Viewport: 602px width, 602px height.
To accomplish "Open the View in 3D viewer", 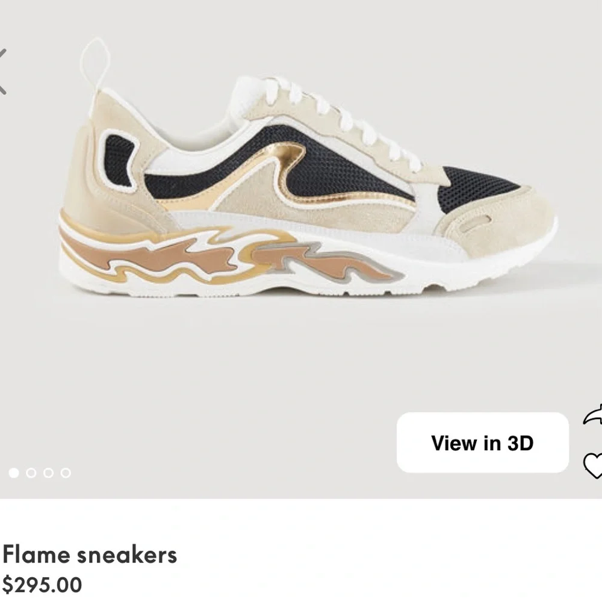I will [x=483, y=442].
